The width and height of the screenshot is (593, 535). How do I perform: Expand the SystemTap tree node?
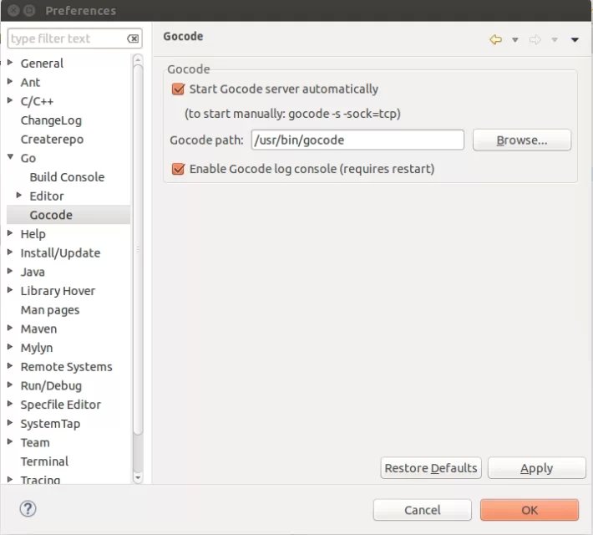click(x=10, y=422)
